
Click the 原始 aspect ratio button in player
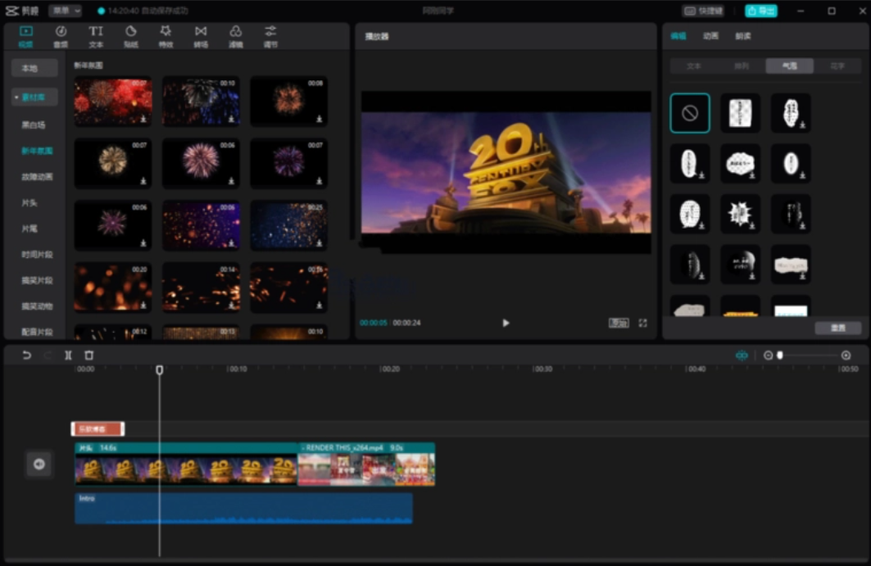coord(619,324)
